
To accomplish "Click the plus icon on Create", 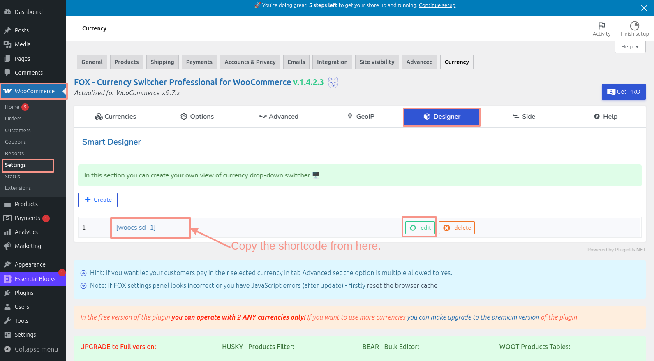I will [x=88, y=200].
